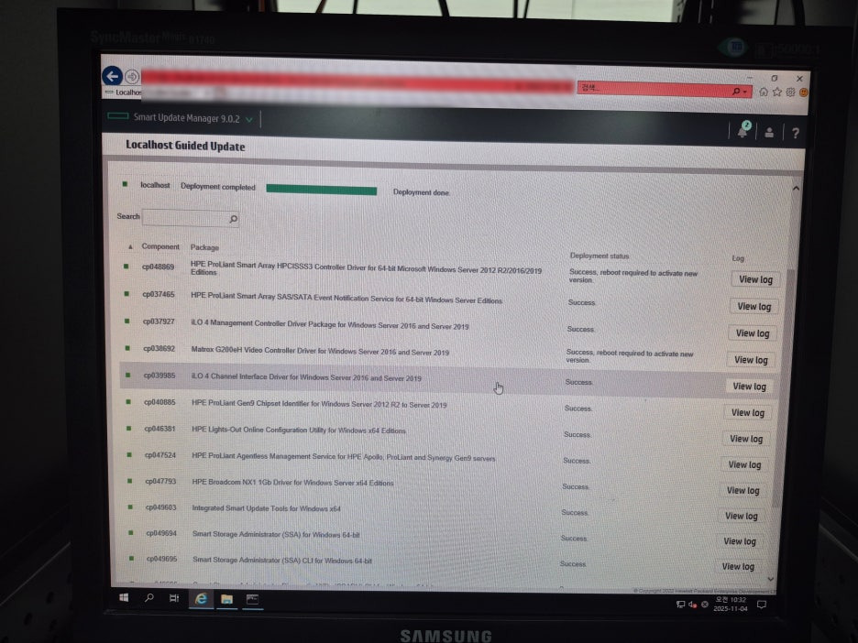Open the taskbar clock showing 10:32
This screenshot has height=643, width=858.
tap(730, 605)
